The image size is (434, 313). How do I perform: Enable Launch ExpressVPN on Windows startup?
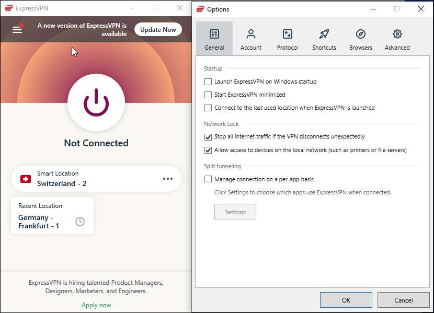[208, 82]
